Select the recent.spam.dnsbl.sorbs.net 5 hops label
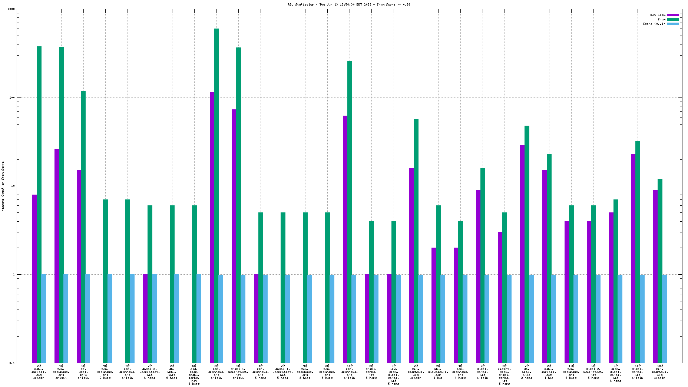 (505, 375)
